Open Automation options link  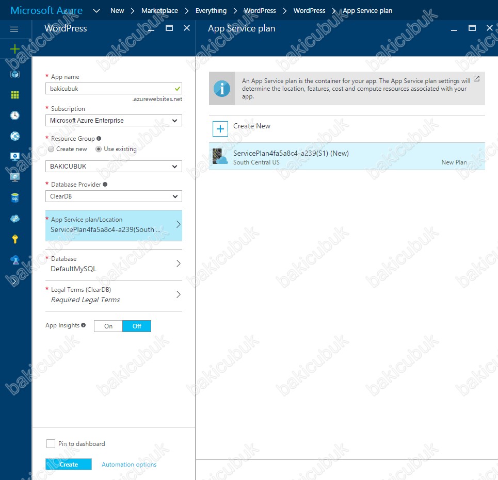pos(129,464)
